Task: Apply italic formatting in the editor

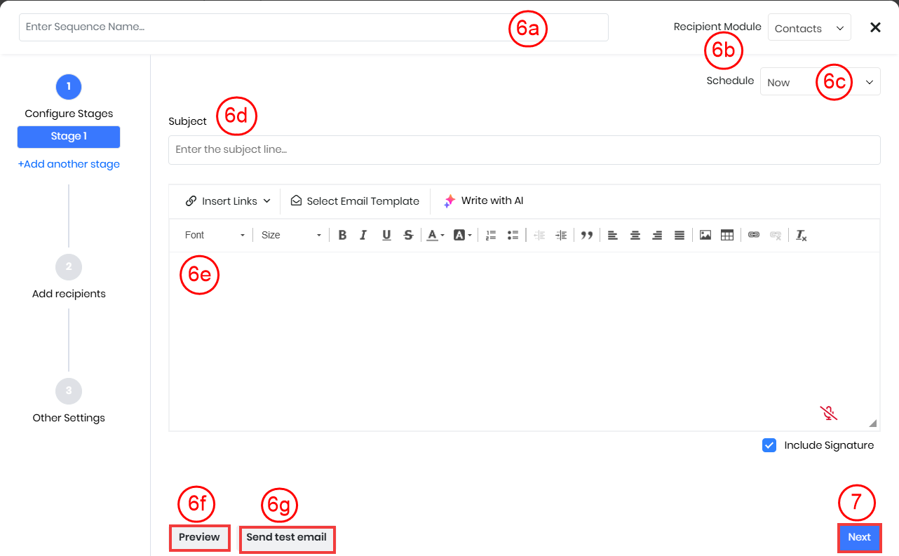Action: pyautogui.click(x=363, y=236)
